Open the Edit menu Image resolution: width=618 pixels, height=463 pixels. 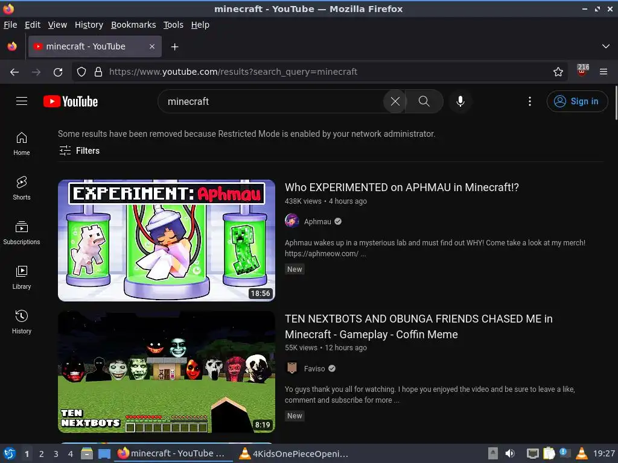pyautogui.click(x=33, y=25)
